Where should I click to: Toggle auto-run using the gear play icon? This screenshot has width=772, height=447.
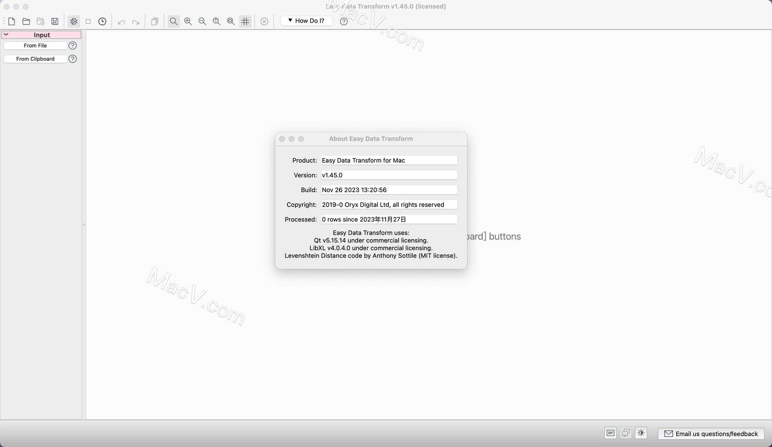point(74,21)
